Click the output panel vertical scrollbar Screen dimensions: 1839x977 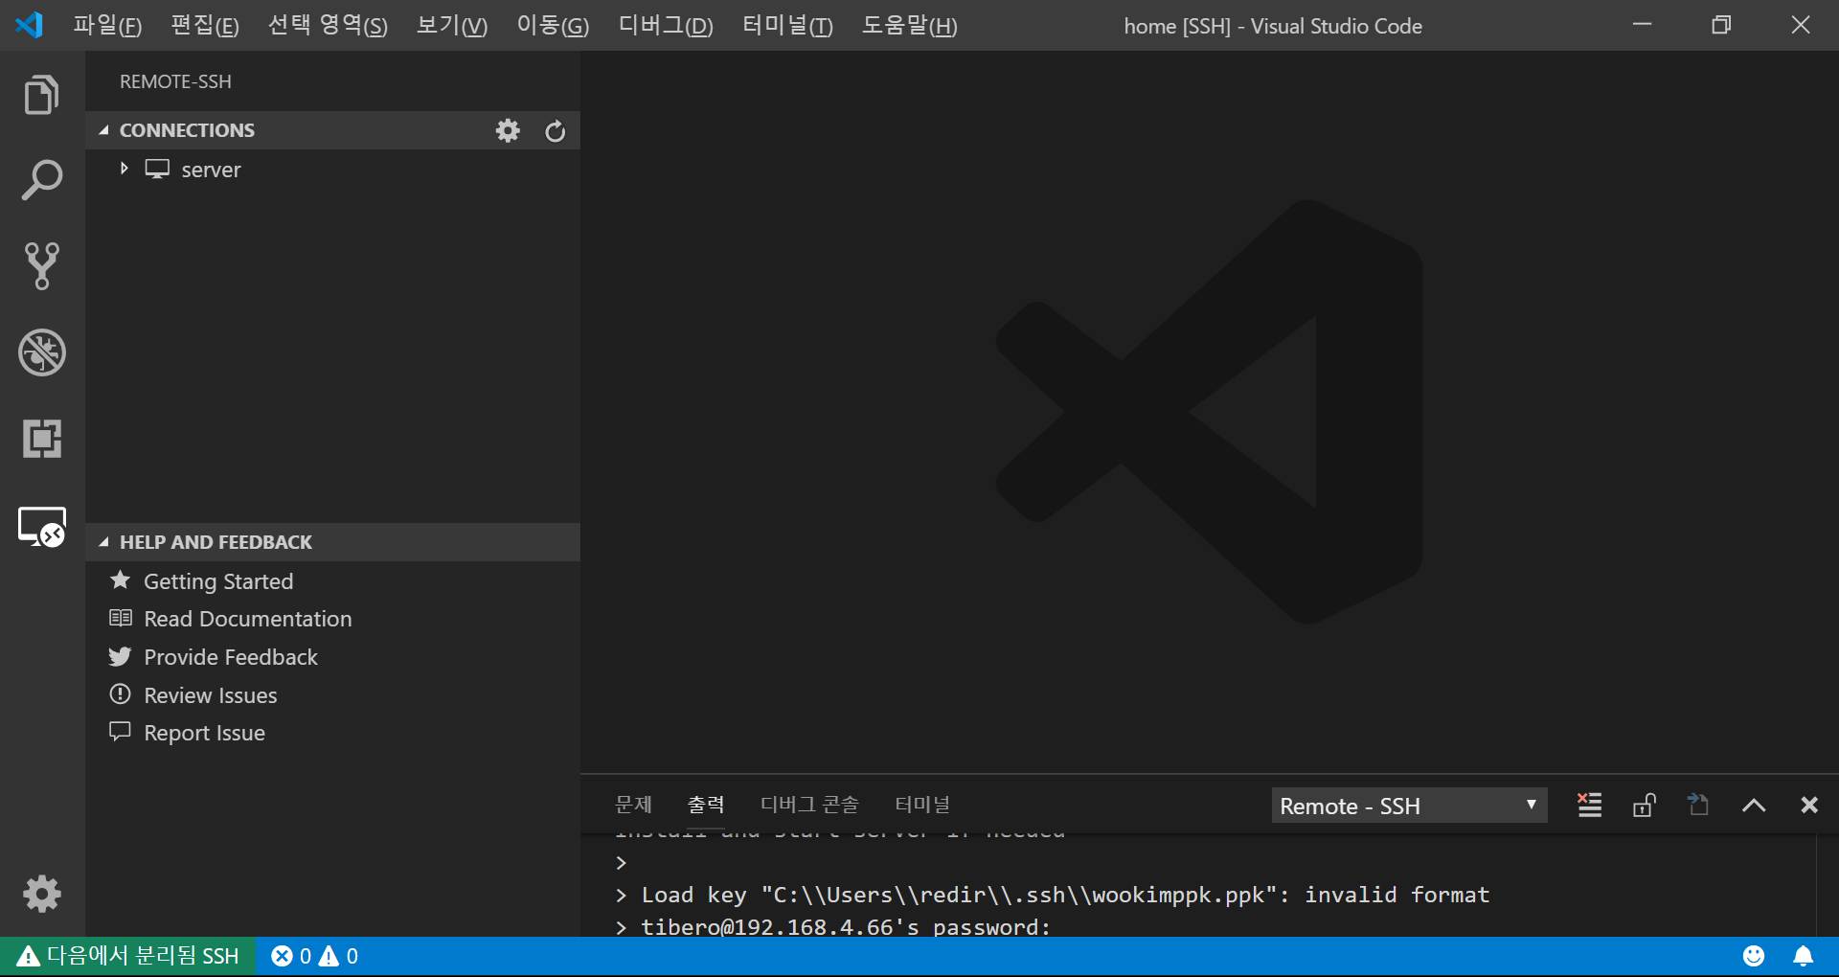pos(1827,885)
